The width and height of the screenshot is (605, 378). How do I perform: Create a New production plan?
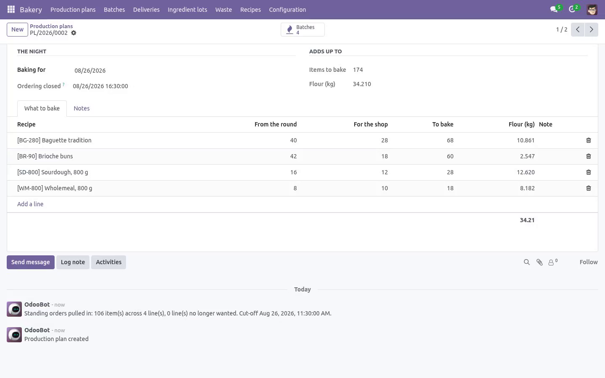(17, 29)
